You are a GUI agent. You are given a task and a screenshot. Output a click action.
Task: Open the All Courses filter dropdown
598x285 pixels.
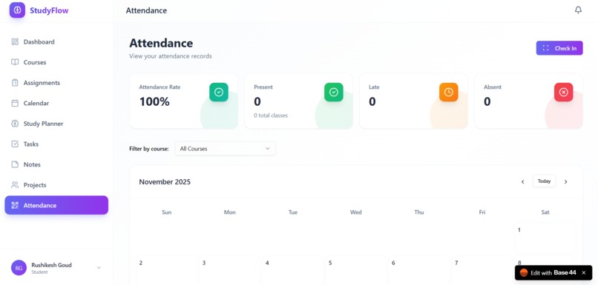click(226, 149)
